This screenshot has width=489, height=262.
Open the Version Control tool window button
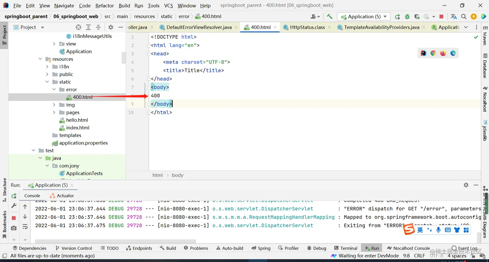[73, 248]
